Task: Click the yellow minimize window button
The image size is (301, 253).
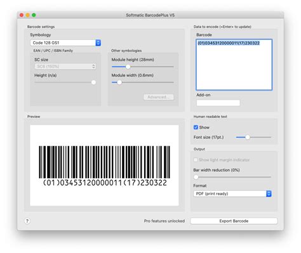Action: click(27, 15)
